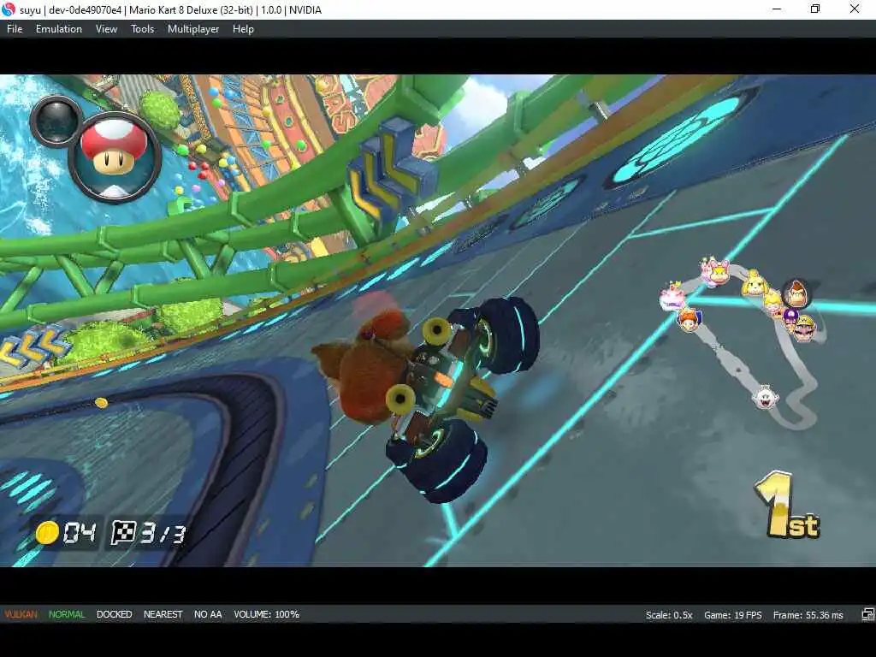This screenshot has height=657, width=876.
Task: Open the VOLUME: 100% control
Action: [267, 614]
